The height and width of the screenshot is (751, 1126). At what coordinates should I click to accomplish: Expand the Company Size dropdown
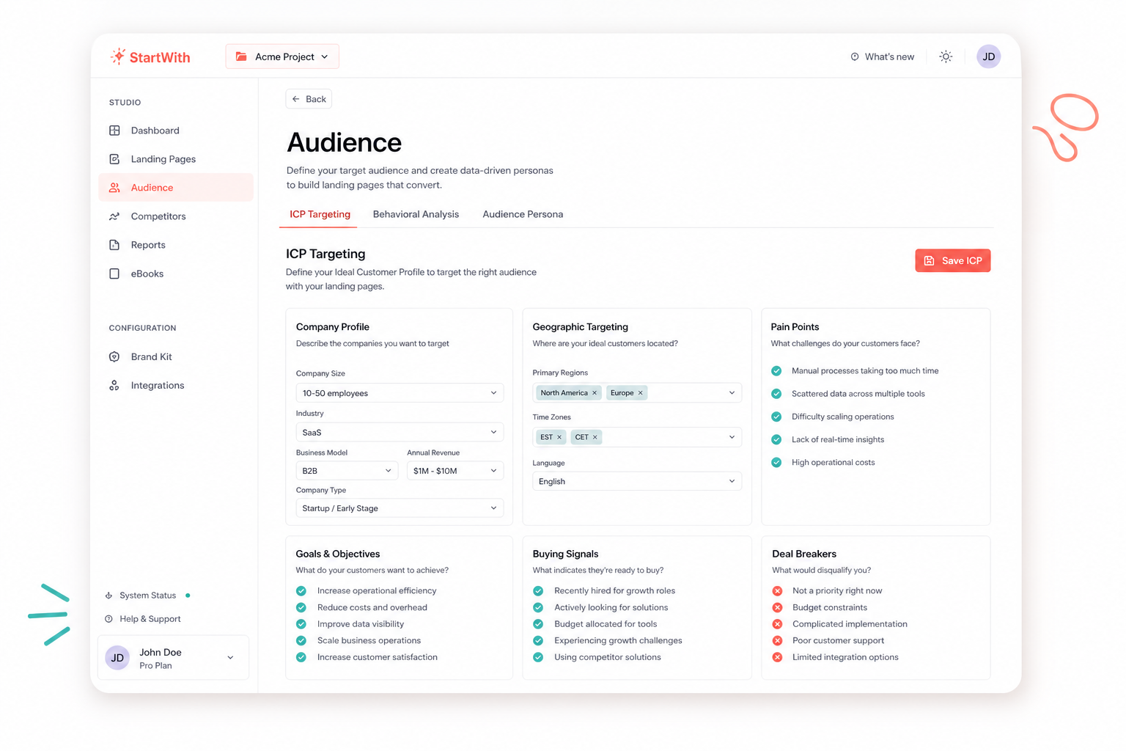(x=400, y=393)
